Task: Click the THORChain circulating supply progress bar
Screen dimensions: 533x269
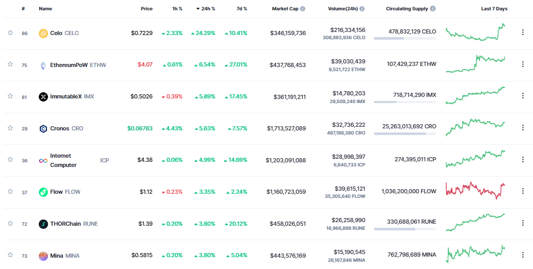Action: coord(405,229)
